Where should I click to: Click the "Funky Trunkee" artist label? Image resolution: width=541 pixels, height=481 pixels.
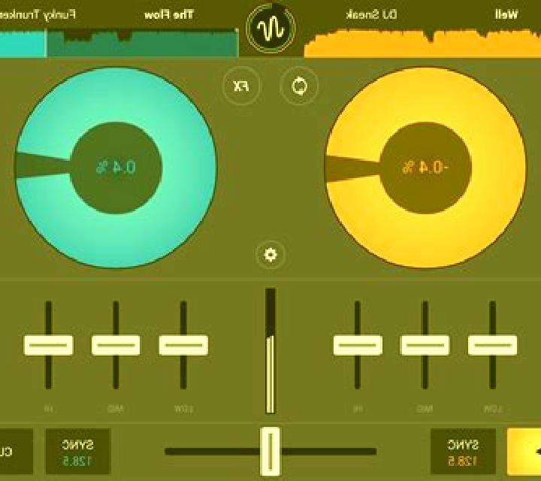38,15
